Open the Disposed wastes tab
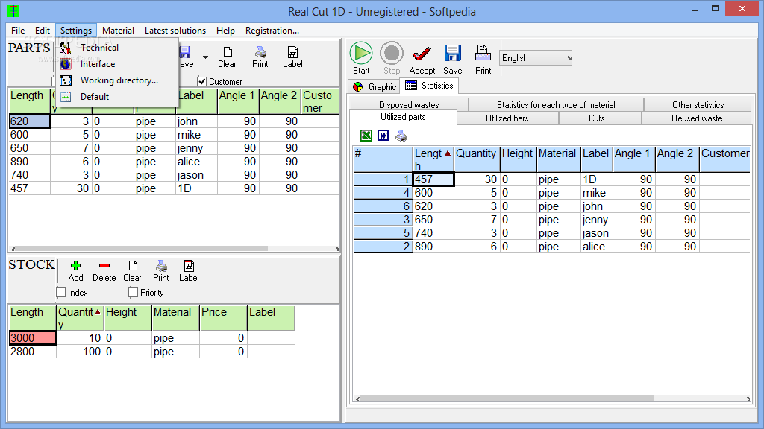 [x=410, y=104]
